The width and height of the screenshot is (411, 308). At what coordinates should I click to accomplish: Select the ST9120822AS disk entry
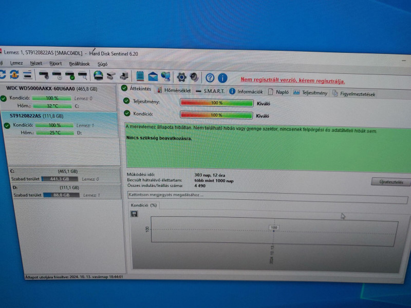[60, 124]
